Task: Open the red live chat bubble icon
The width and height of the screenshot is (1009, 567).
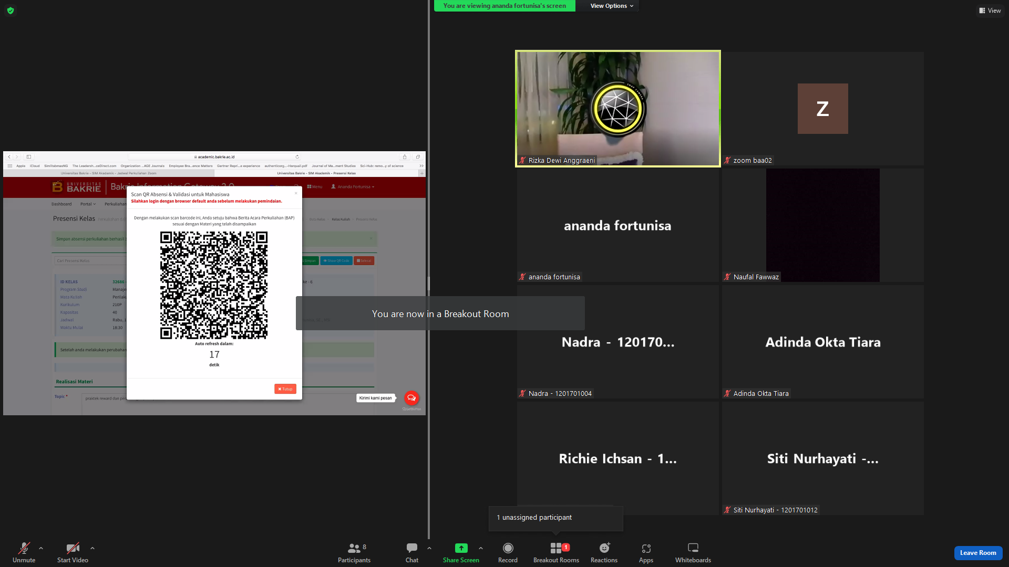Action: pos(411,398)
